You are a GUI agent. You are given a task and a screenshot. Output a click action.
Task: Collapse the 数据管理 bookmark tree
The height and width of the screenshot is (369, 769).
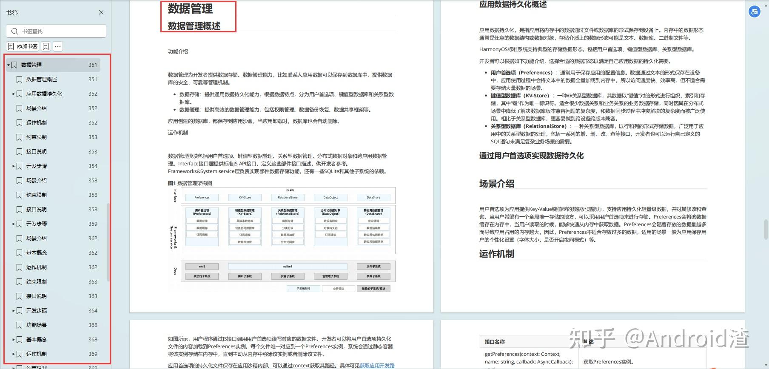coord(9,65)
